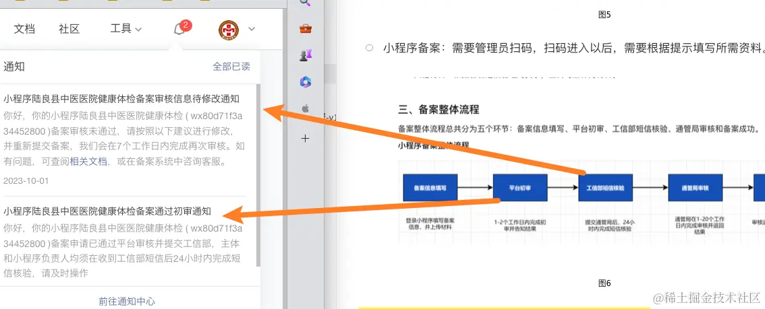Viewport: 765px width, 309px height.
Task: Click the 平台初审 flowchart box
Action: click(520, 187)
